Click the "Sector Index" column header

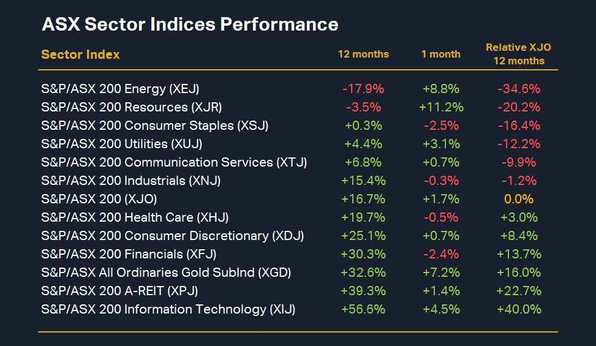80,55
